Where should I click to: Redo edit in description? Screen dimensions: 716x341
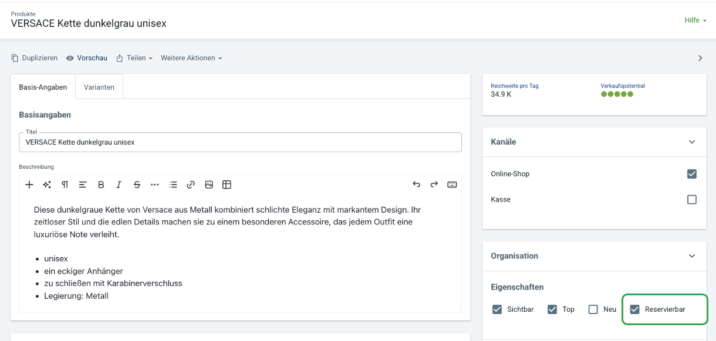click(x=434, y=185)
